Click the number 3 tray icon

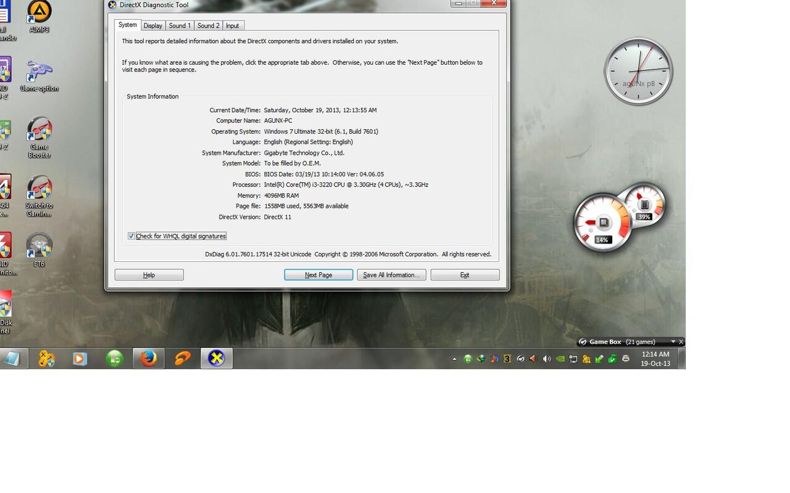pos(507,359)
